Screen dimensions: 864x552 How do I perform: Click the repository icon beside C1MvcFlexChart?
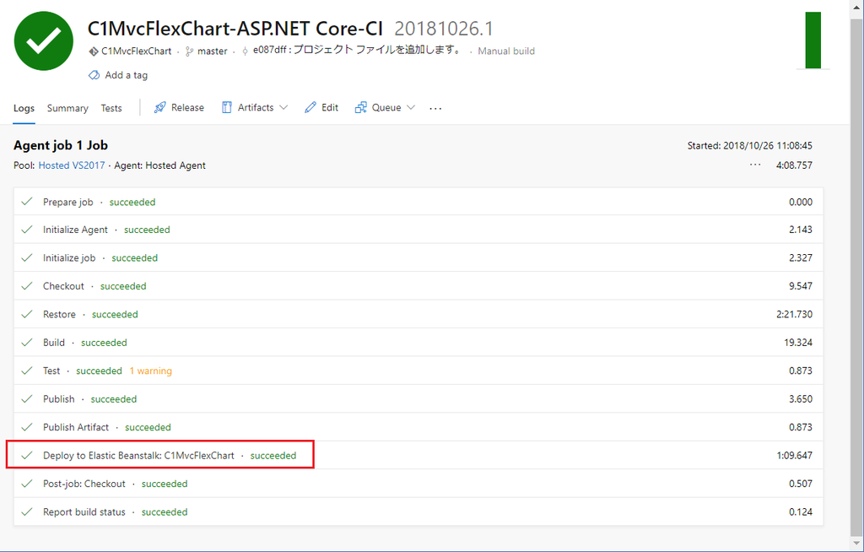point(93,51)
